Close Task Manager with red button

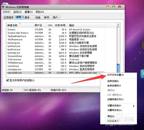click(x=119, y=7)
